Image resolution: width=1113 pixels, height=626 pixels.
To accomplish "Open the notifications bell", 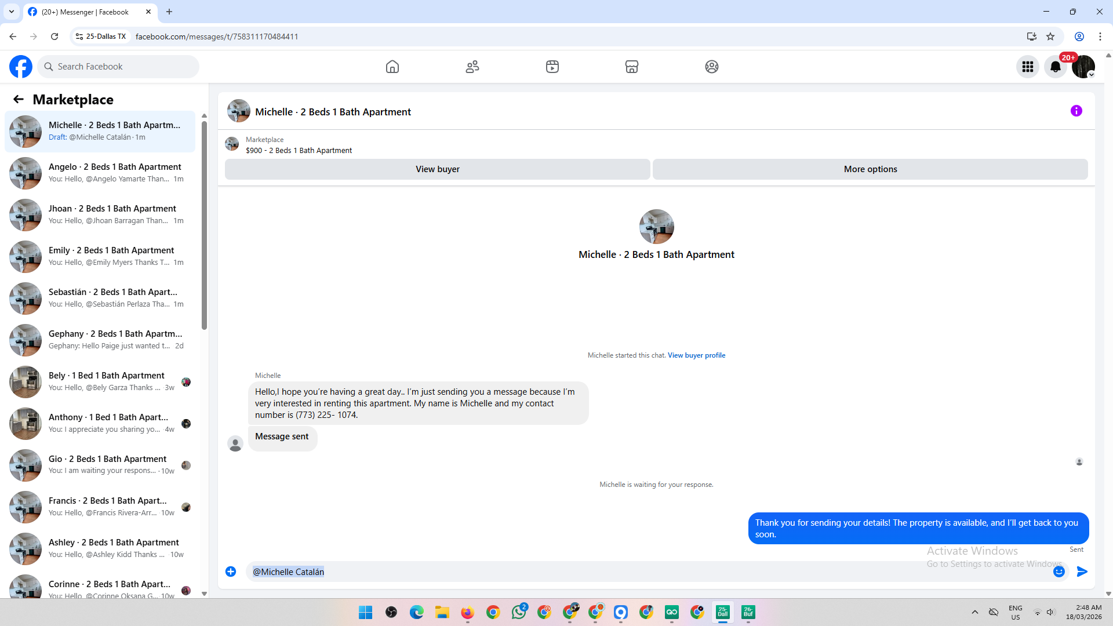I will (x=1056, y=67).
